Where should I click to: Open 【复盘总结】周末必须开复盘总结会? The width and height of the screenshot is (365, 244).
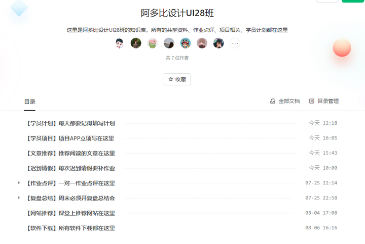click(71, 198)
